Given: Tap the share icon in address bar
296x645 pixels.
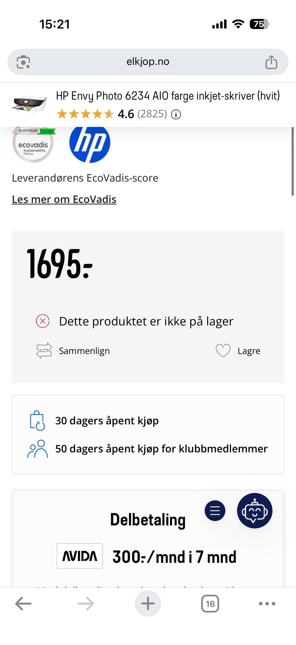Looking at the screenshot, I should tap(271, 62).
